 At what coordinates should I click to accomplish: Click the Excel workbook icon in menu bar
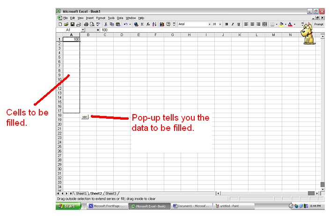click(x=59, y=18)
